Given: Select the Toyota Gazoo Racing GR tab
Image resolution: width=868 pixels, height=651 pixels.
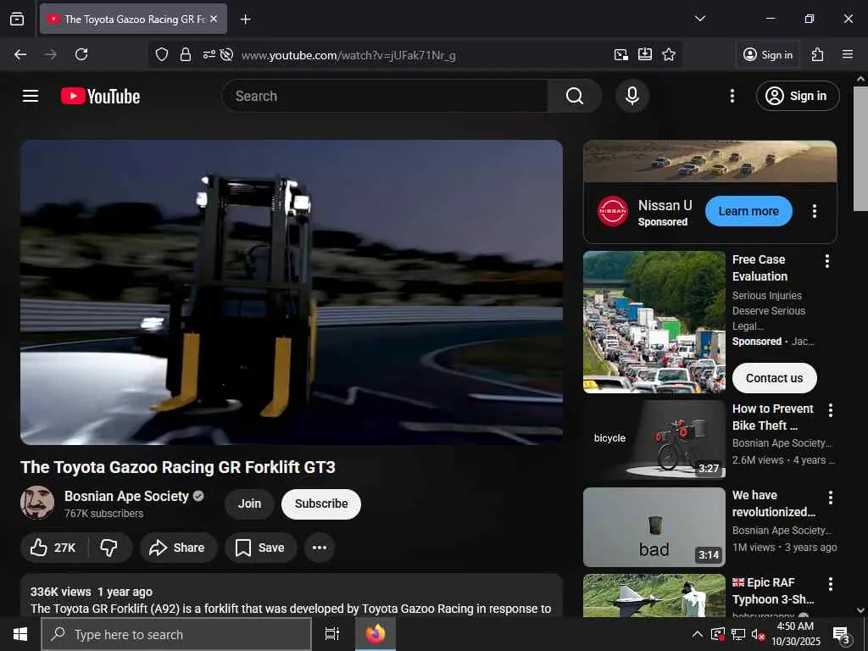Looking at the screenshot, I should 133,19.
